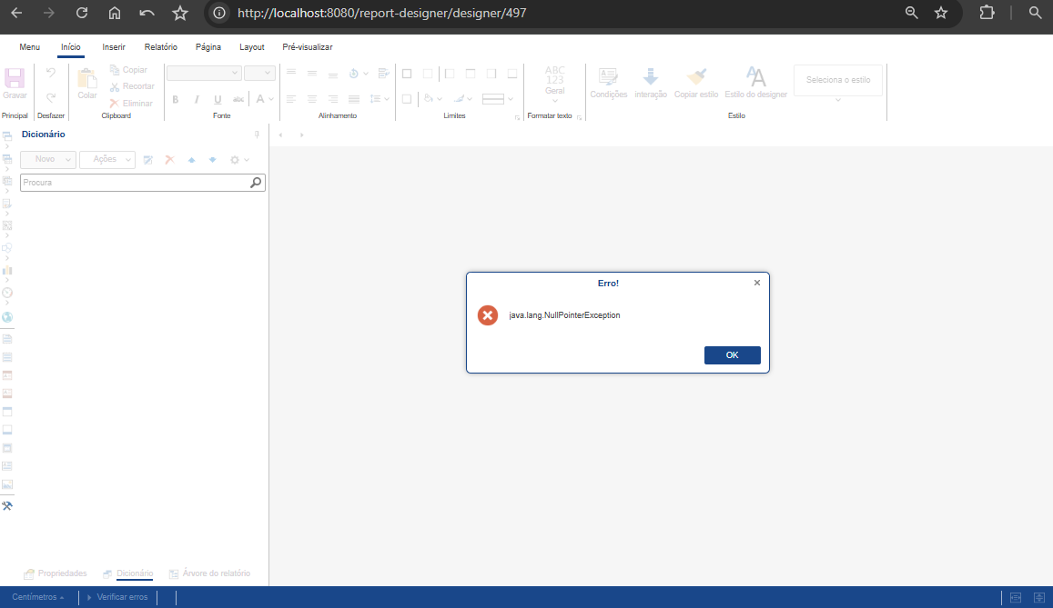
Task: Switch to Pré-visualizar tab
Action: click(x=308, y=47)
